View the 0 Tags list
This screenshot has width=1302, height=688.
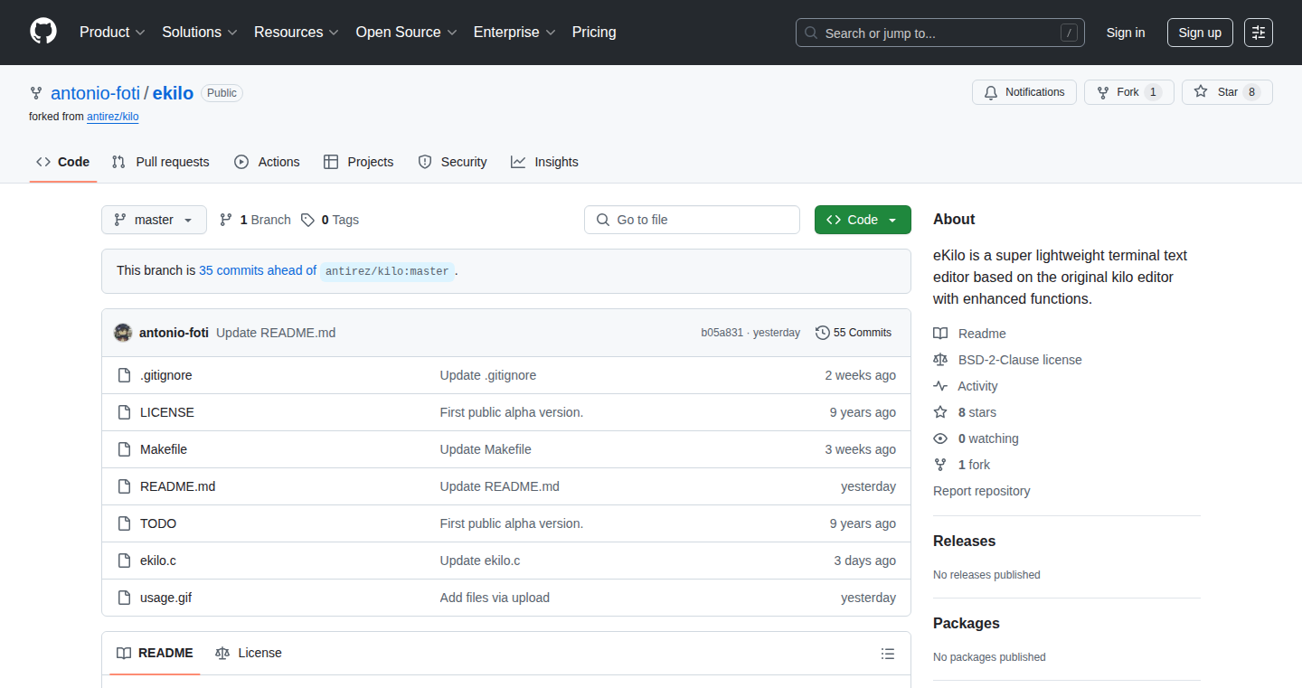(330, 220)
